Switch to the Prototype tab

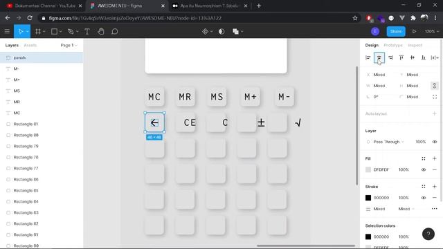click(393, 45)
